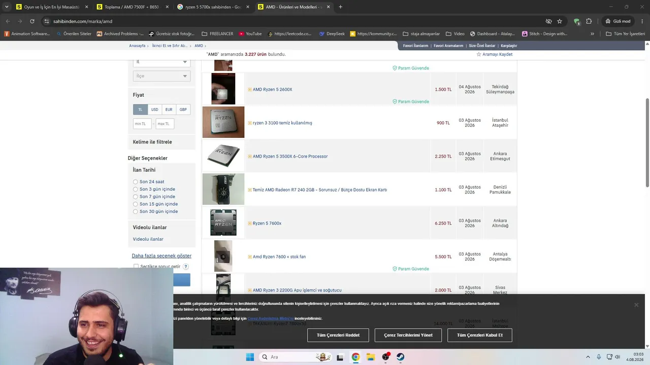The image size is (650, 365).
Task: Open the taskbar app with the red badge
Action: pyautogui.click(x=386, y=357)
